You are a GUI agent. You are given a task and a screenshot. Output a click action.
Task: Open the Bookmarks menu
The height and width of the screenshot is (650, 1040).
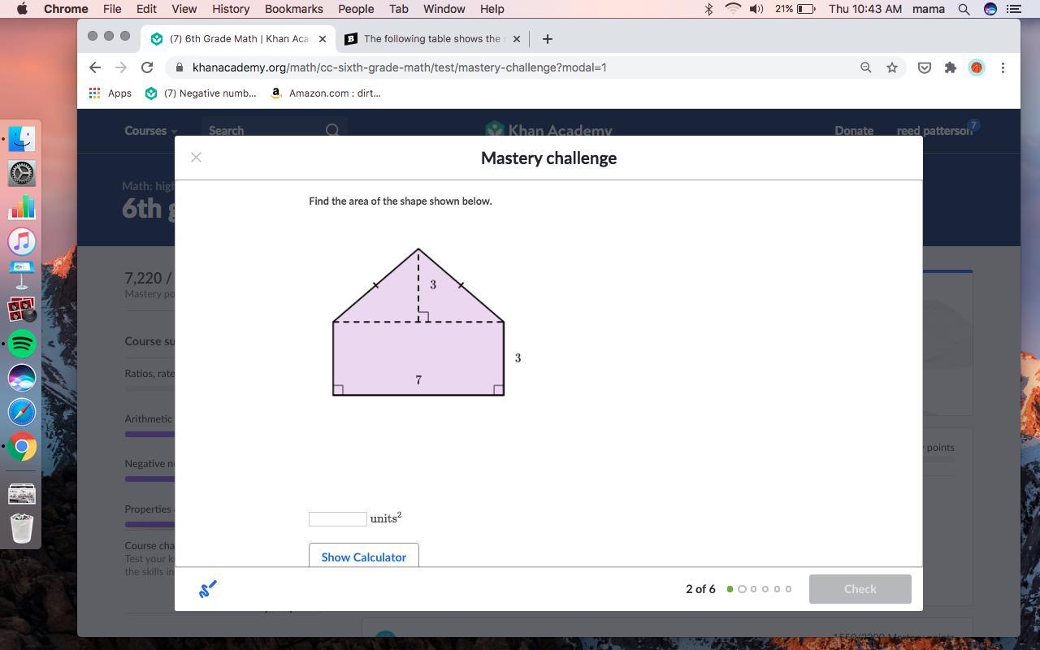pyautogui.click(x=294, y=9)
